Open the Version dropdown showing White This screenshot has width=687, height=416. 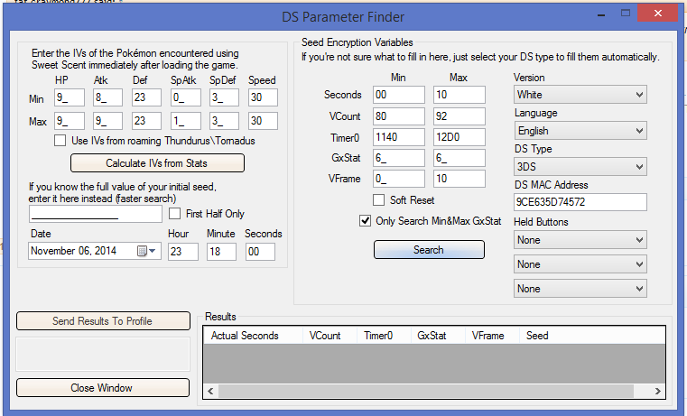(x=580, y=95)
